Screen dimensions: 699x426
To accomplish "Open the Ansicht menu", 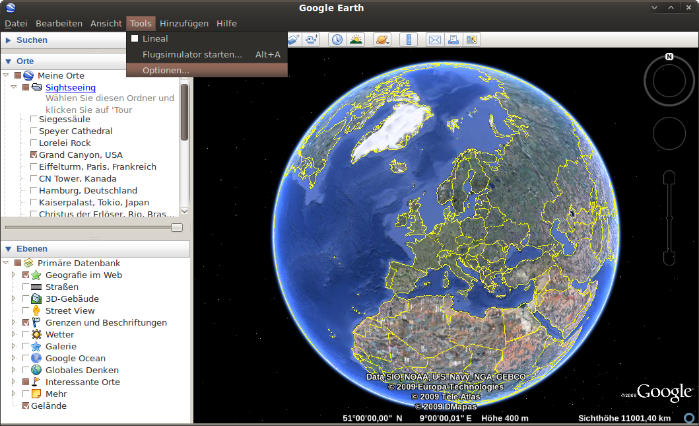I will coord(106,23).
